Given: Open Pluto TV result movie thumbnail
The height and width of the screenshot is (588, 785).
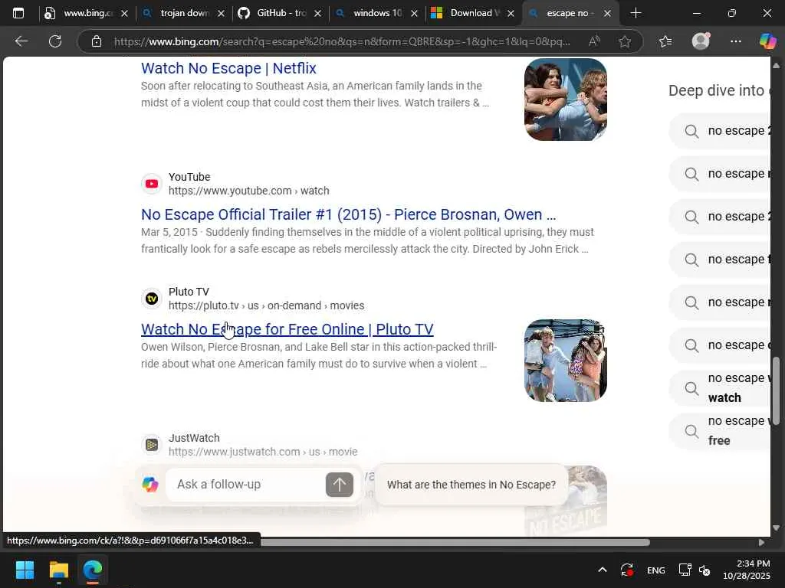Looking at the screenshot, I should tap(565, 361).
